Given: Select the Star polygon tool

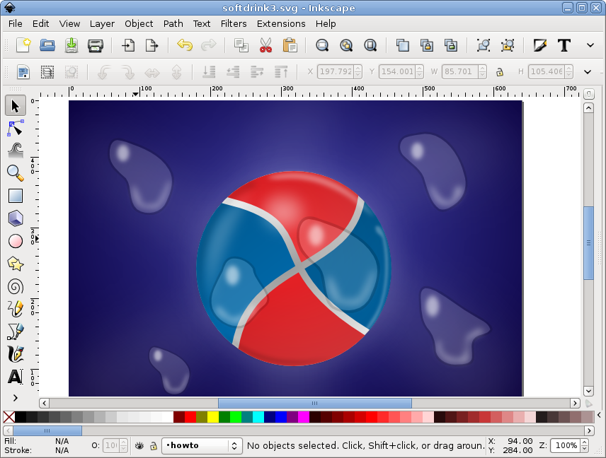Looking at the screenshot, I should (16, 264).
